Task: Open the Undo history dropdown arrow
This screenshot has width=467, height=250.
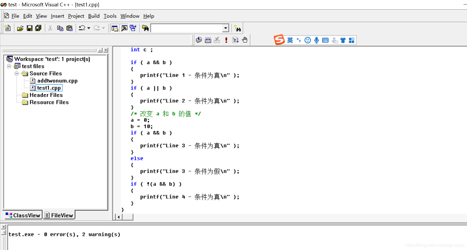Action: (x=89, y=28)
